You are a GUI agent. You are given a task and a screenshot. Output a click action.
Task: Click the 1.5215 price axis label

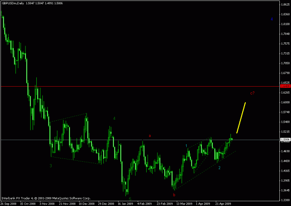coord(285,132)
